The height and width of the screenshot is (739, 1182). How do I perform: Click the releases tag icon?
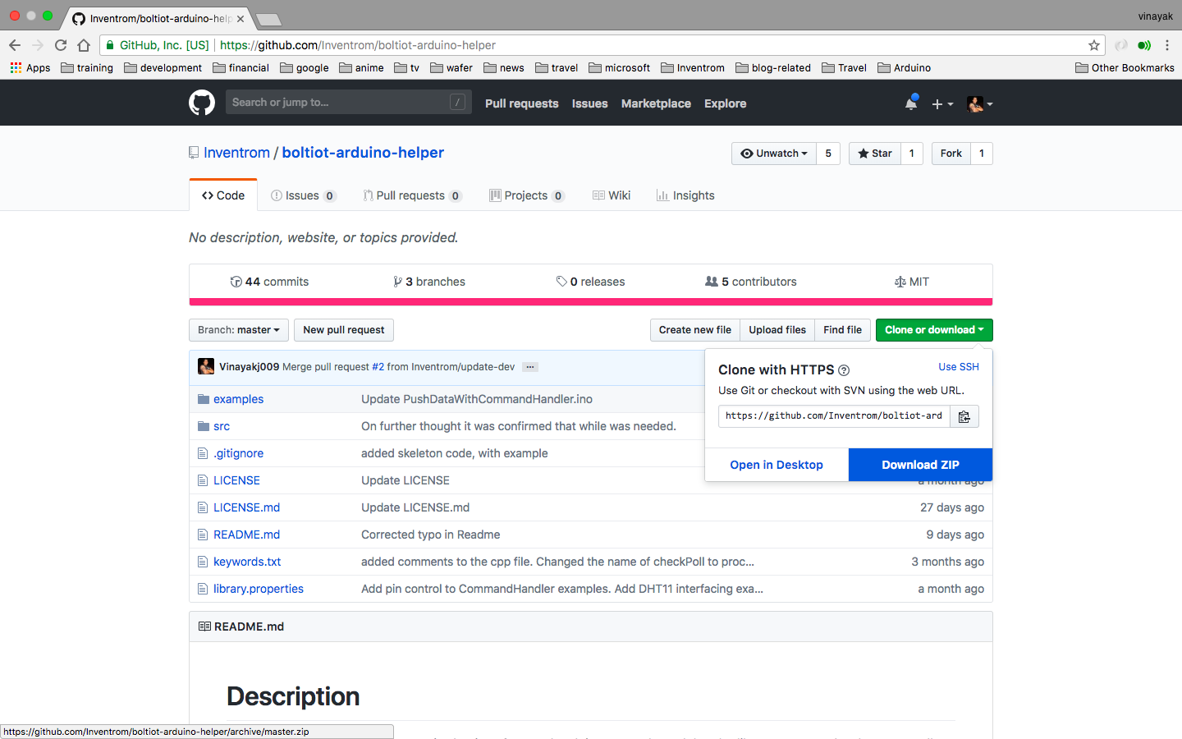[562, 281]
